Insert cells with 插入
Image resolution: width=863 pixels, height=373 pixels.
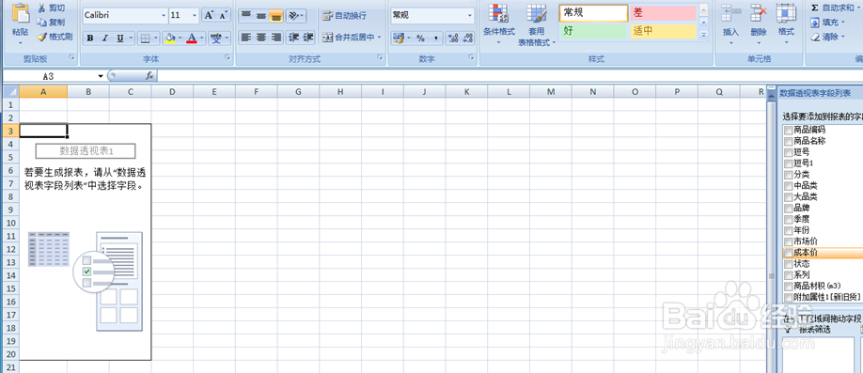pyautogui.click(x=730, y=24)
